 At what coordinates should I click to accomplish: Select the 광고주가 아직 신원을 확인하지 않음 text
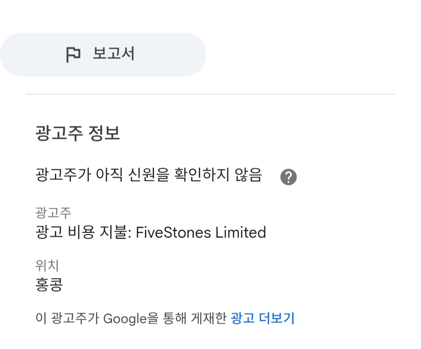pos(149,176)
